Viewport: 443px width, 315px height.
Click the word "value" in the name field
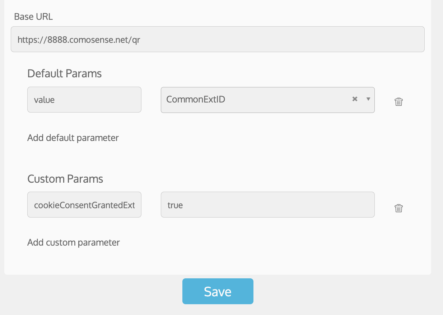click(x=44, y=100)
